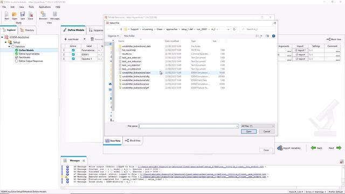Open the Browsers view icon

click(x=43, y=15)
